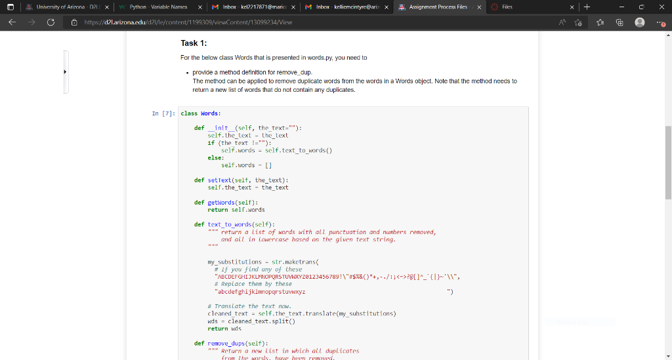Open the tab actions menu icon

[x=10, y=7]
